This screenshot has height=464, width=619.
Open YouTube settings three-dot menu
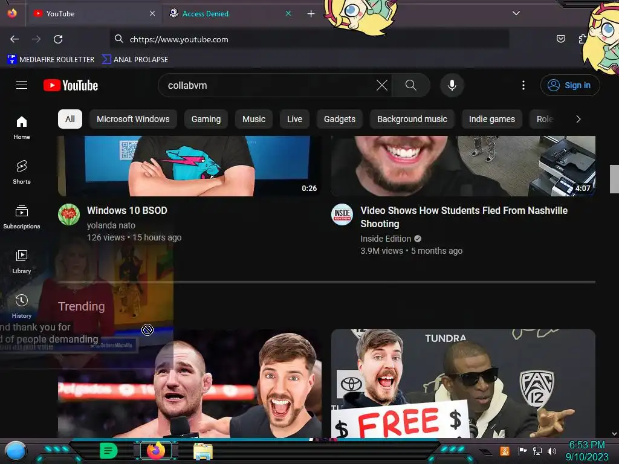point(523,85)
